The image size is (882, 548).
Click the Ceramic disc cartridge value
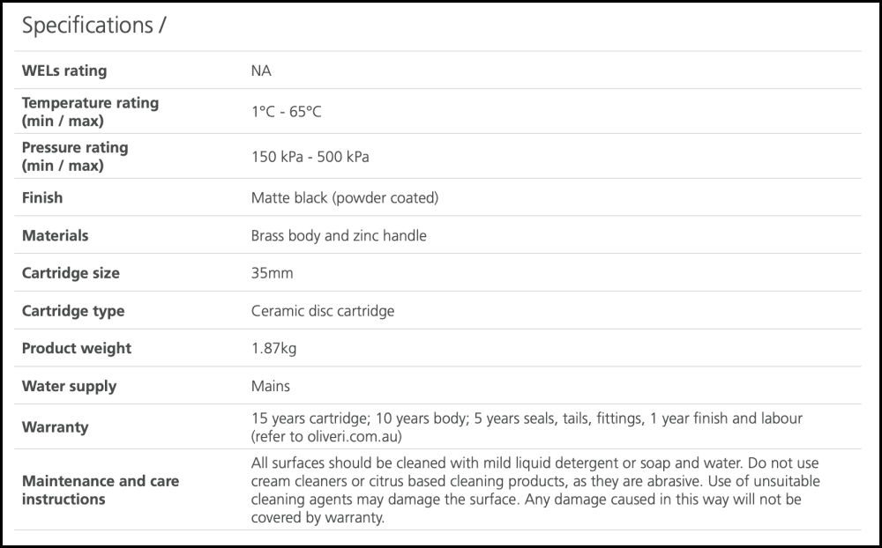pyautogui.click(x=323, y=311)
